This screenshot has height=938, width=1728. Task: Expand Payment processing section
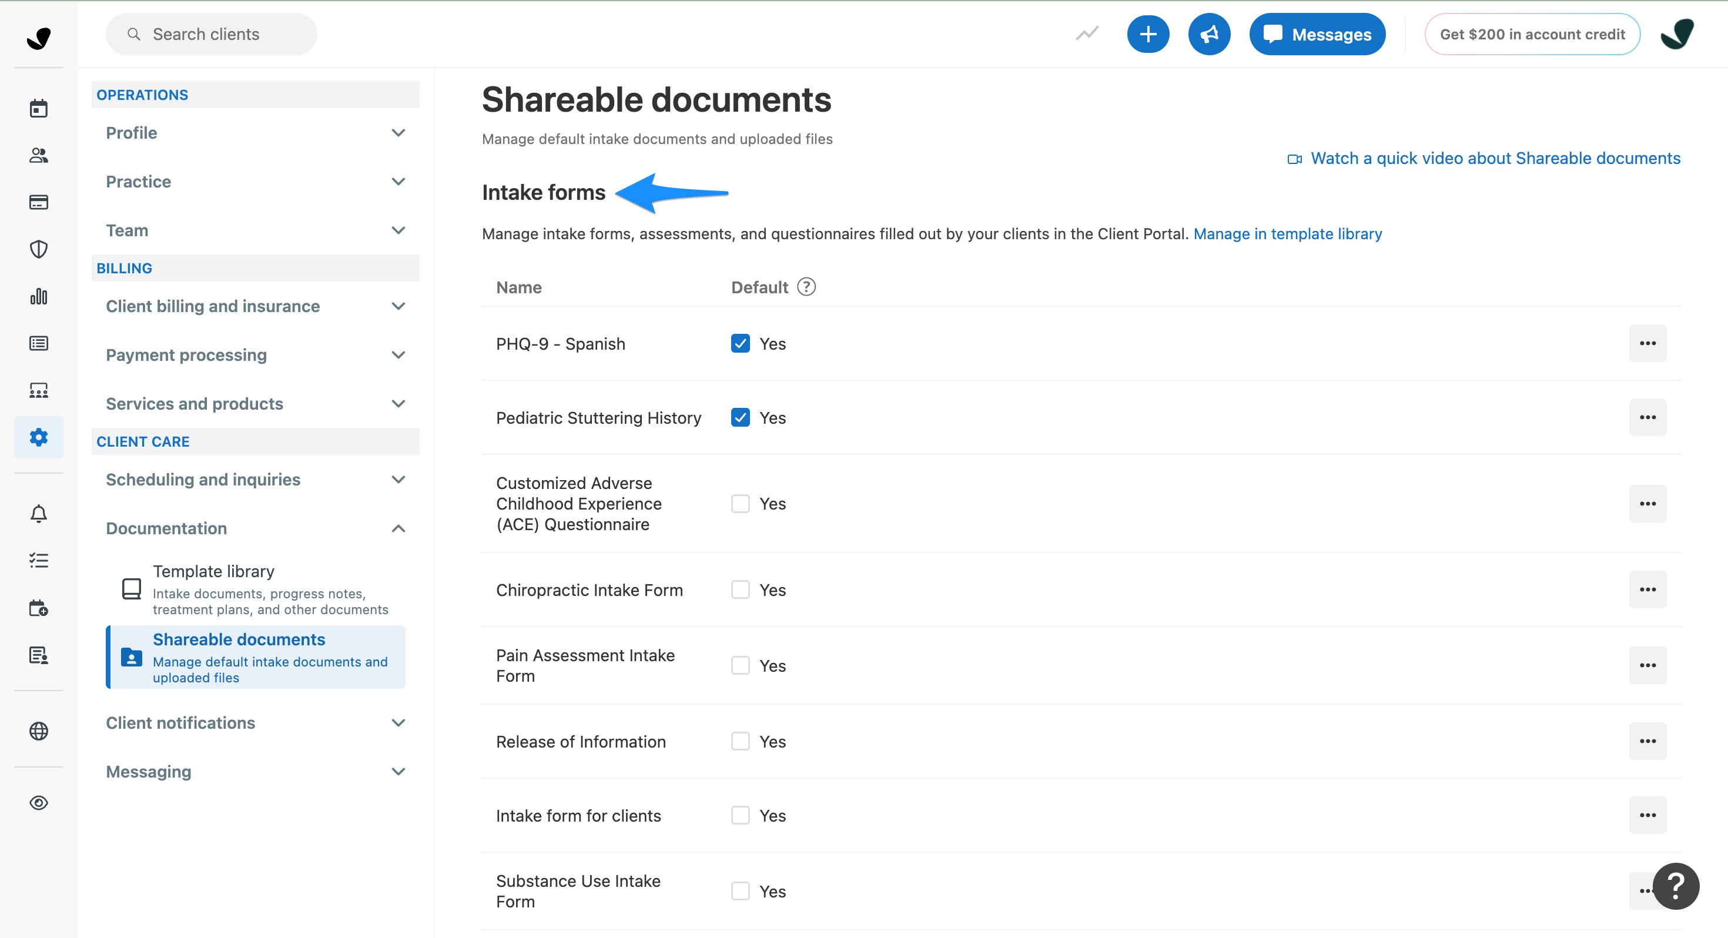point(256,356)
